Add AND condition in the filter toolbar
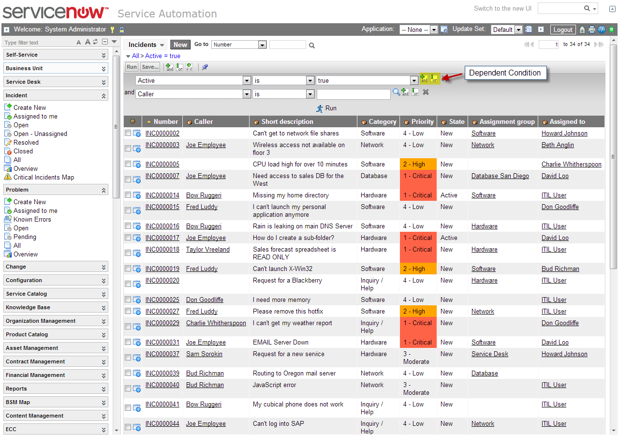 169,67
